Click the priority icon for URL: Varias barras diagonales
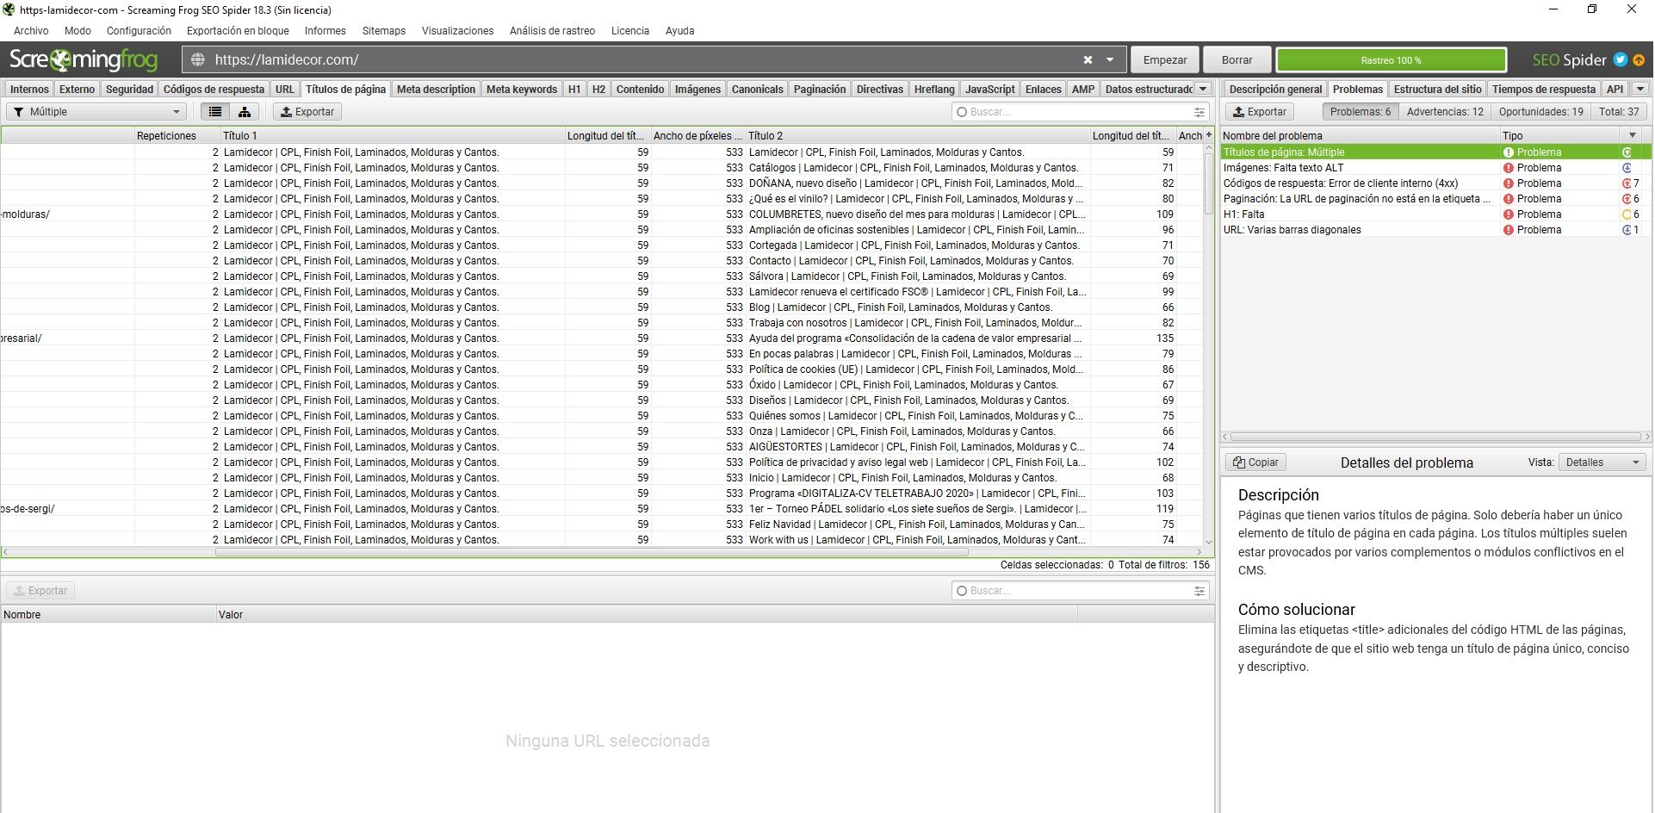The height and width of the screenshot is (813, 1655). 1627,230
